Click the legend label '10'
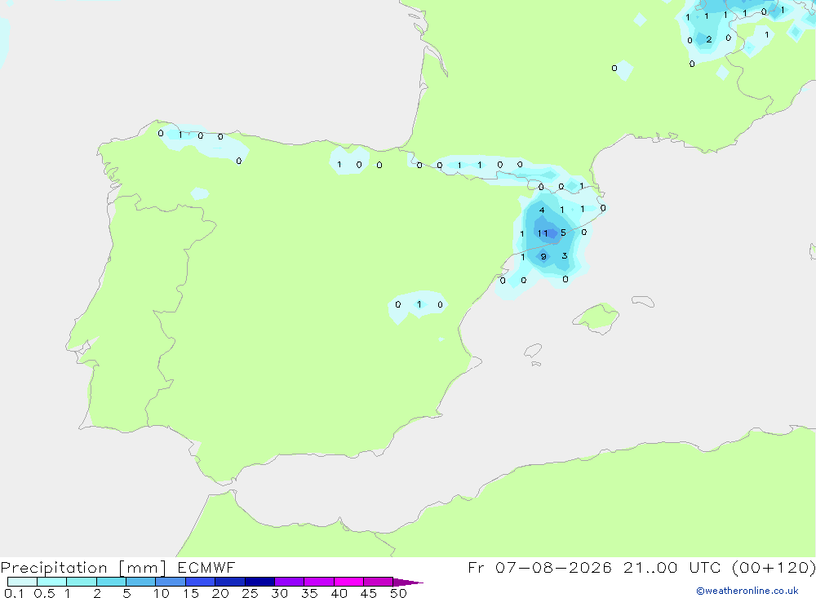 click(x=162, y=593)
